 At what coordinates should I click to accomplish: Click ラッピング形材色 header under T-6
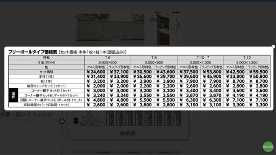coord(119,67)
